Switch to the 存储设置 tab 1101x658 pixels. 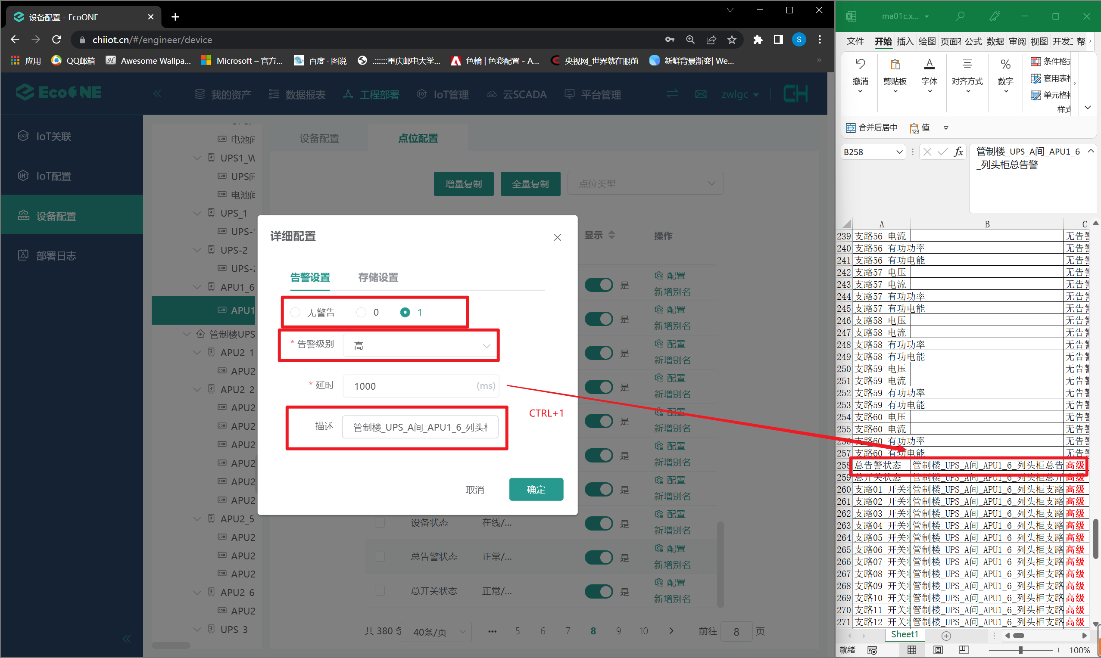point(378,278)
